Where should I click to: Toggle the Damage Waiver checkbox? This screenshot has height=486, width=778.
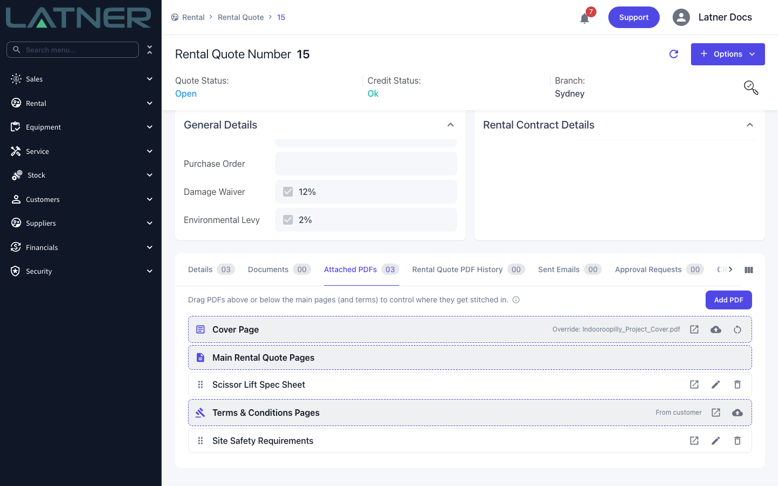(288, 192)
